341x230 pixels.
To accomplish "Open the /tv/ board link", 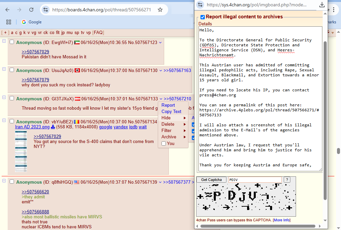I will point(83,32).
